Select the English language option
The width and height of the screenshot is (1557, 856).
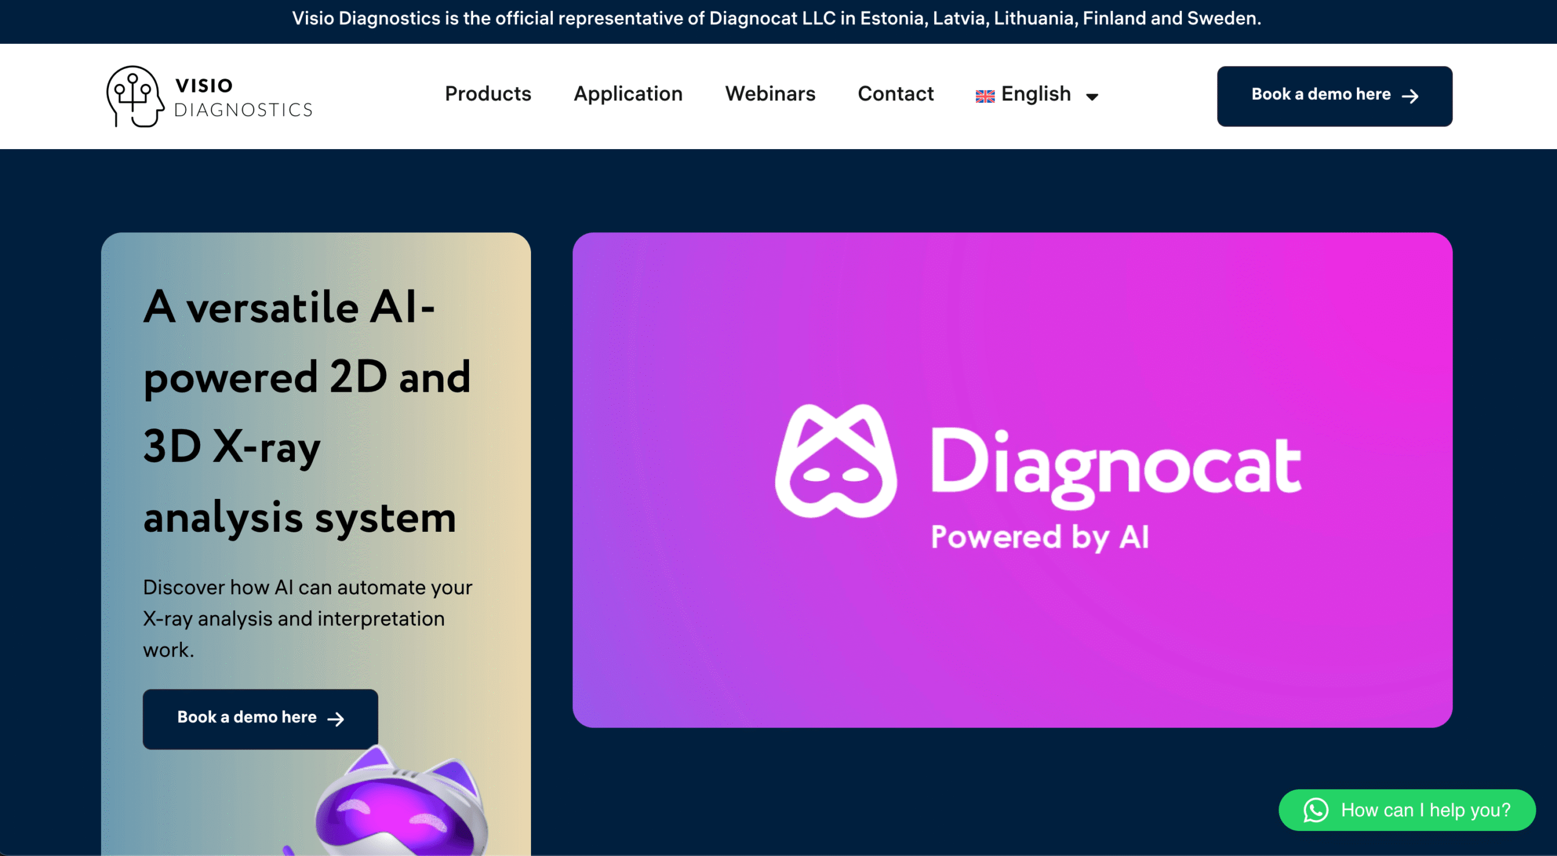[1036, 94]
